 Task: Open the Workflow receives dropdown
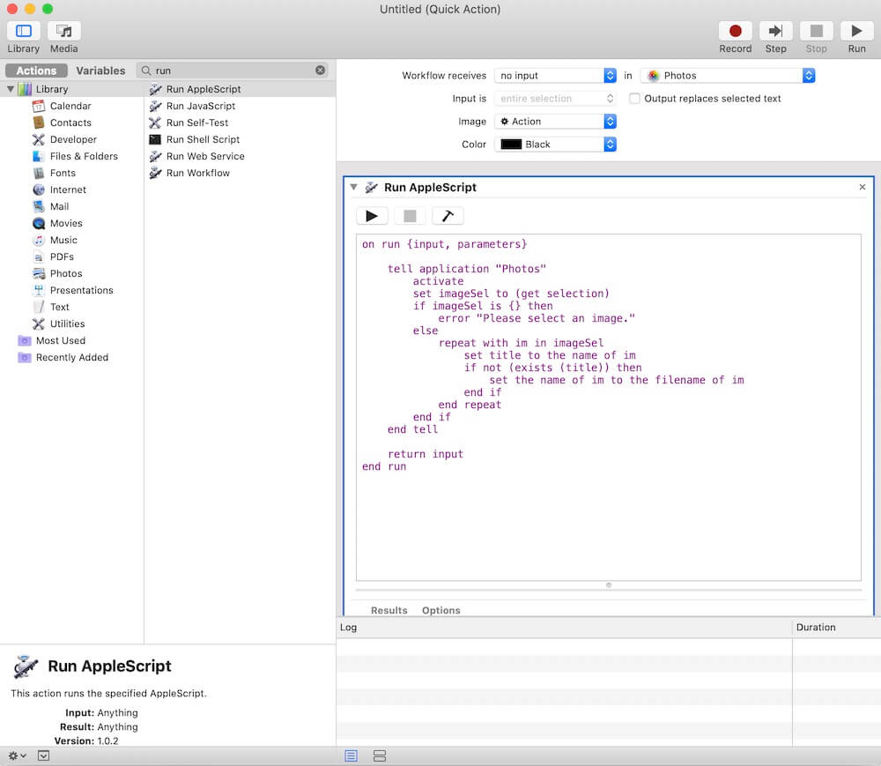pos(555,75)
